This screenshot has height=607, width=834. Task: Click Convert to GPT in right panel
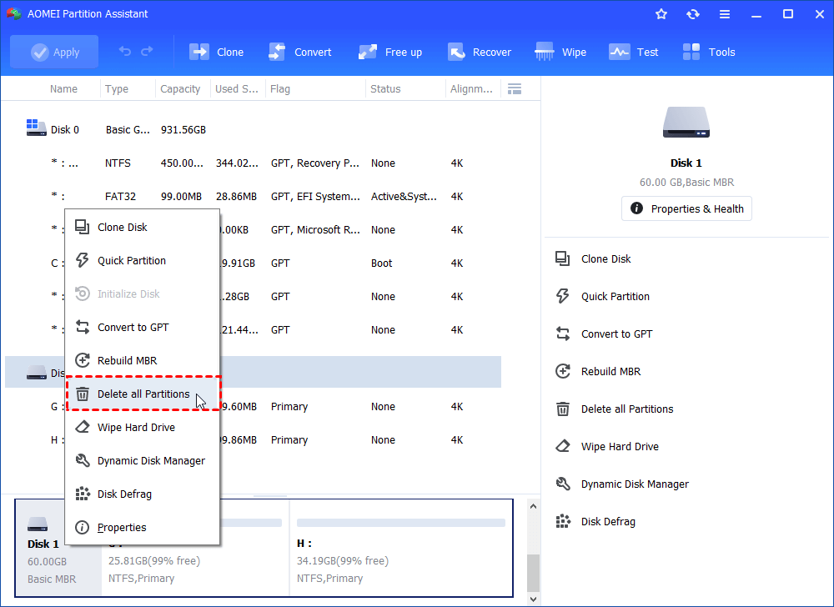(603, 334)
